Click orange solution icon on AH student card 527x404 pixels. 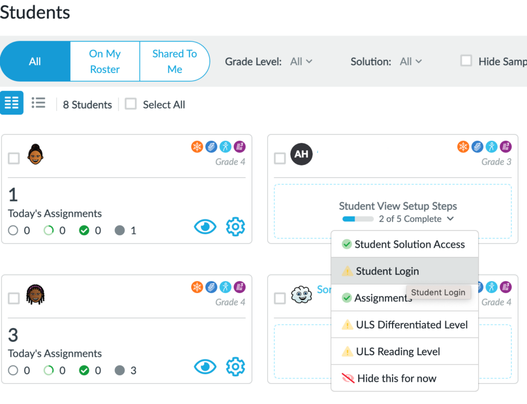tap(463, 147)
